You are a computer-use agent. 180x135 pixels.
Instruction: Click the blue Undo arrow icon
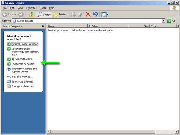point(95,14)
